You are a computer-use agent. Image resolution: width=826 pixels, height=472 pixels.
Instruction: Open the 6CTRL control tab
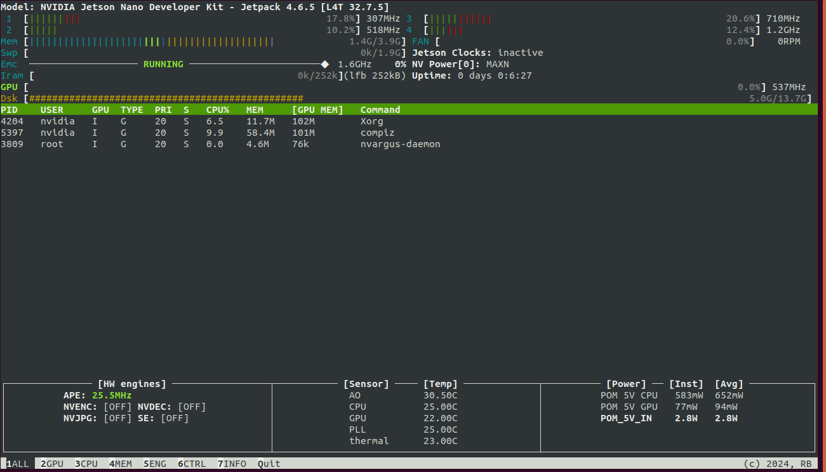pos(192,464)
